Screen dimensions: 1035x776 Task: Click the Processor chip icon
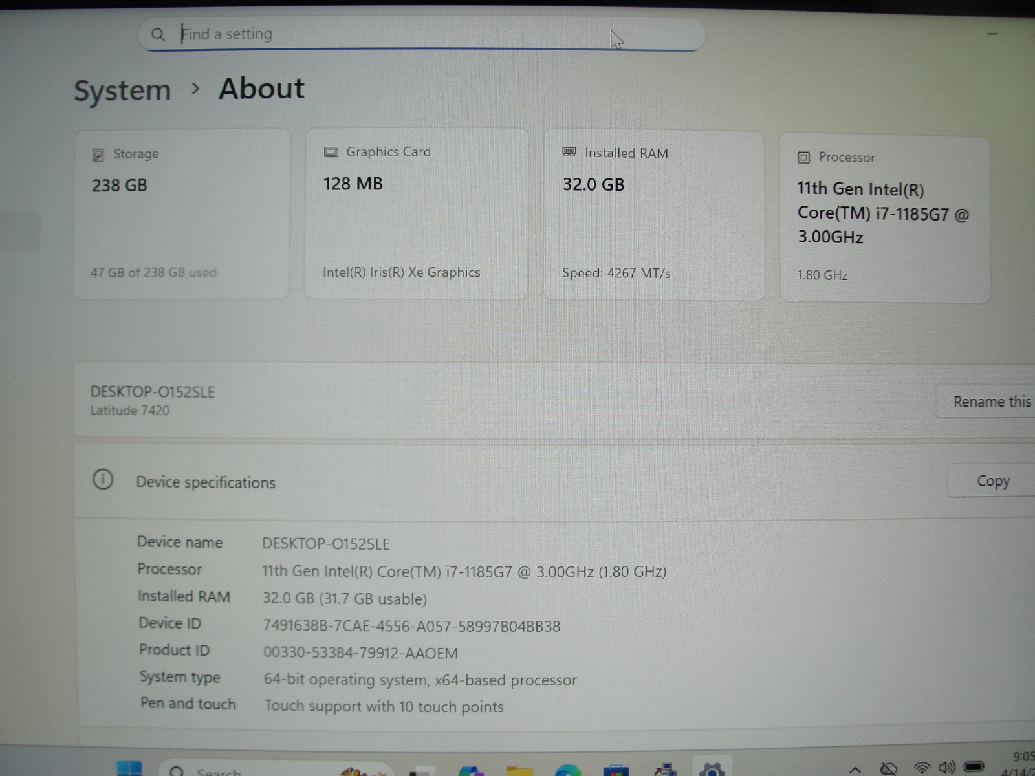(803, 157)
